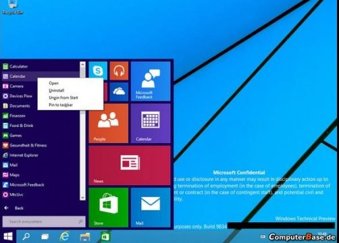The width and height of the screenshot is (339, 243).
Task: Click the Microsoft Feedback icon in app list
Action: pyautogui.click(x=5, y=185)
